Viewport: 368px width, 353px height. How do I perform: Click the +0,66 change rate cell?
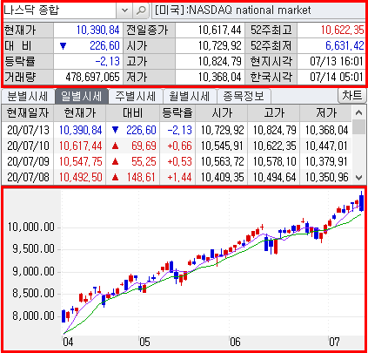180,146
